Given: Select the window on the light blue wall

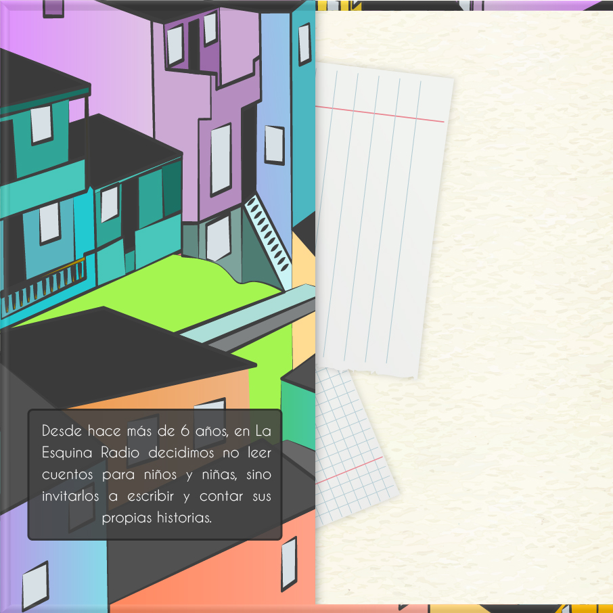Looking at the screenshot, I should 274,145.
